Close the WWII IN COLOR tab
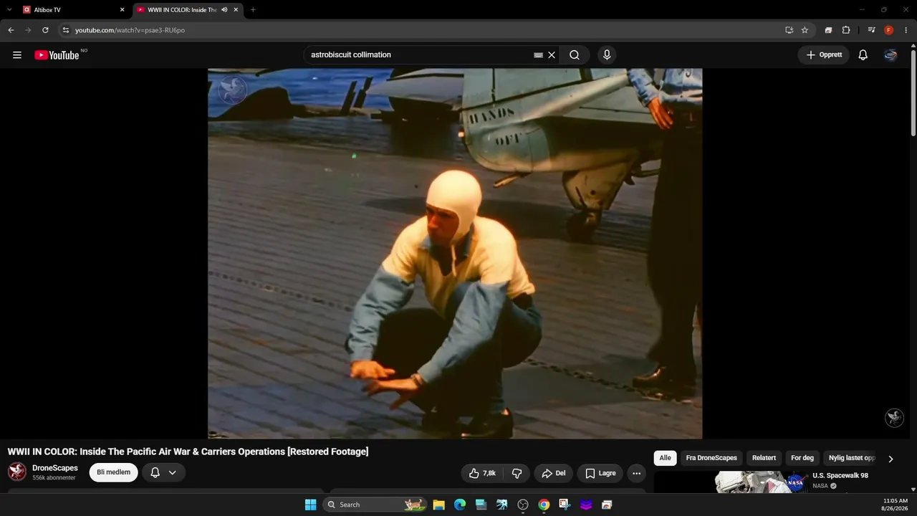This screenshot has height=516, width=917. click(x=236, y=10)
